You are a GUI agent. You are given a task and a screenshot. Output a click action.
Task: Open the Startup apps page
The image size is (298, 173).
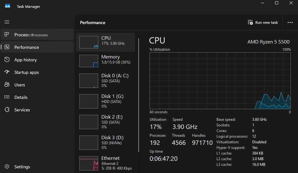[37, 72]
